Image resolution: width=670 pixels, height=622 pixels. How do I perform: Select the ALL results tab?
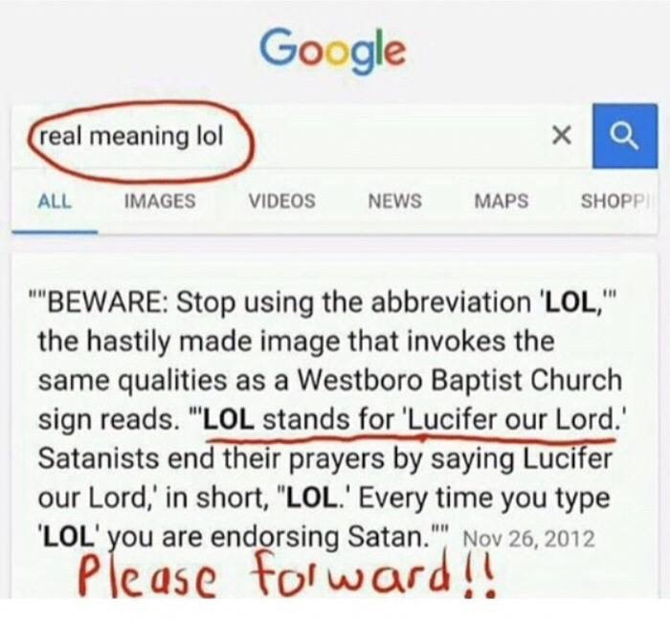(x=55, y=201)
